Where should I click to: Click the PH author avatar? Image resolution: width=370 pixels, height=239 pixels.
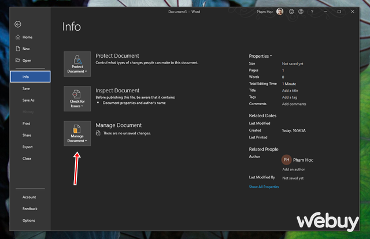click(x=286, y=160)
